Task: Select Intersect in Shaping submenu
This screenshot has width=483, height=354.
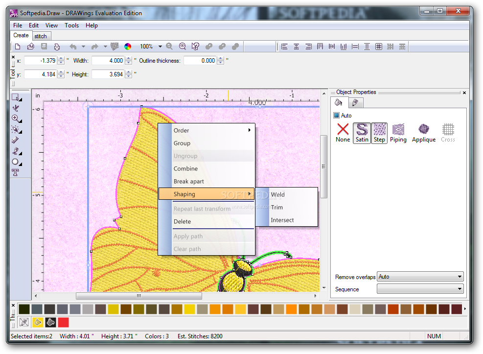Action: (x=287, y=220)
